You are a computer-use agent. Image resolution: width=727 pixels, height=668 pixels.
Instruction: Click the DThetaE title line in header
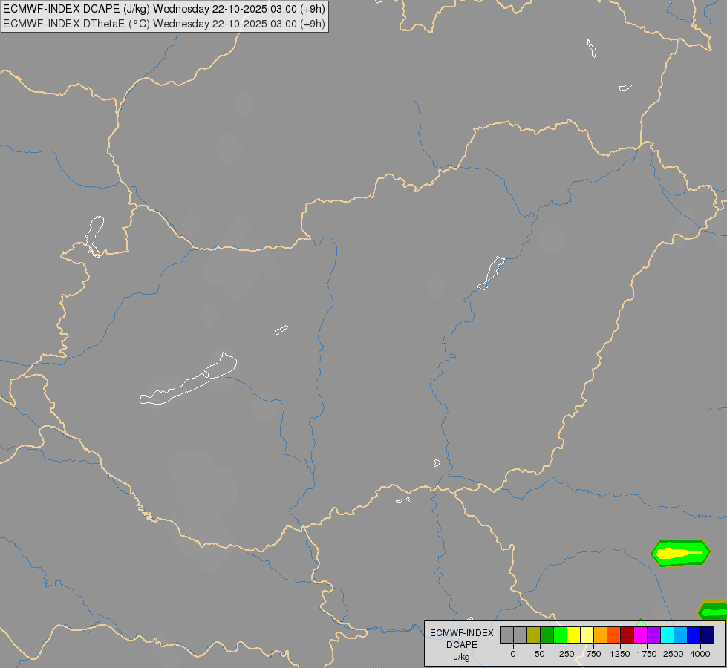pos(164,24)
